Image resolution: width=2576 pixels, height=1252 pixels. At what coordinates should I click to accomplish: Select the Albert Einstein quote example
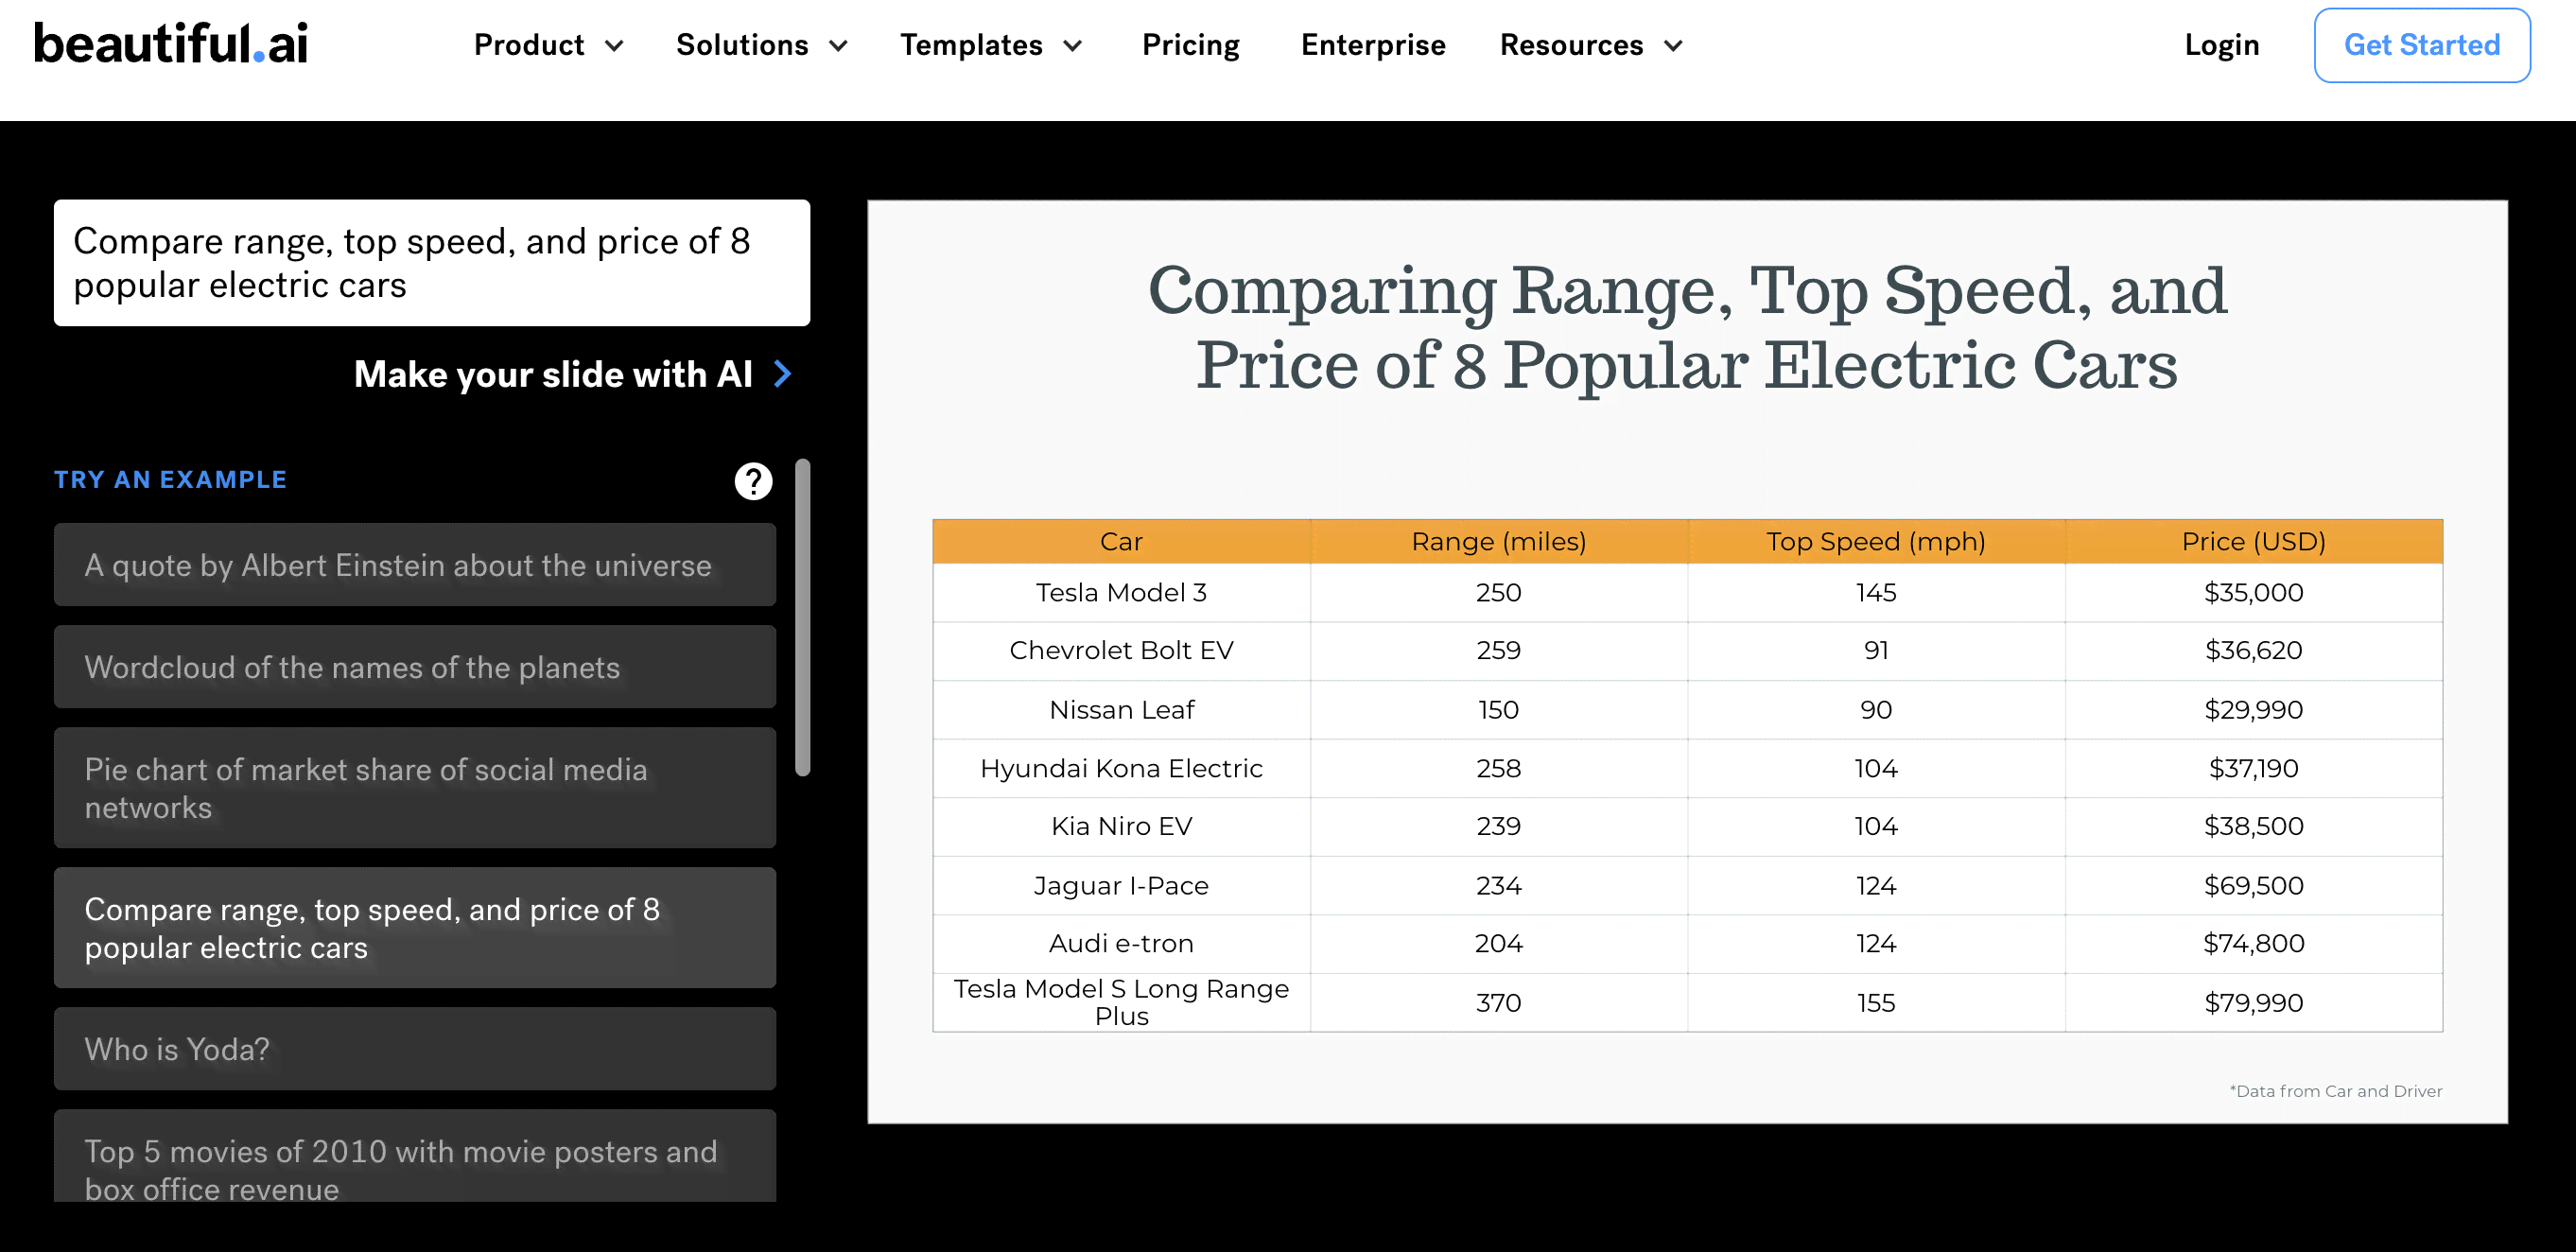click(x=416, y=564)
